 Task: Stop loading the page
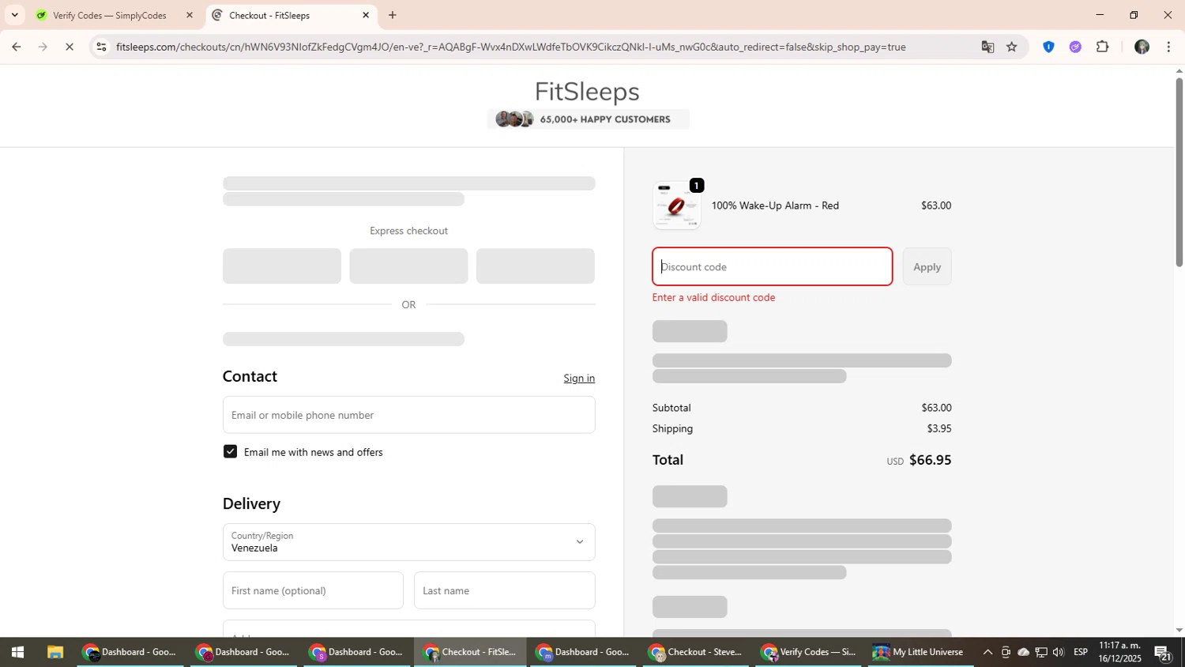point(70,47)
